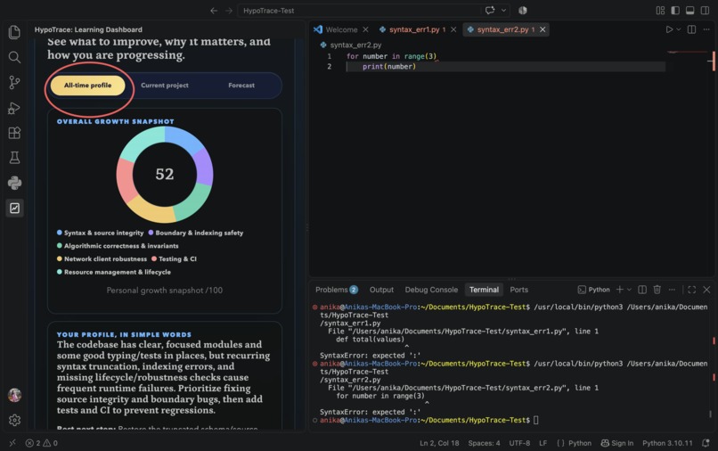The height and width of the screenshot is (451, 718).
Task: Go forward with navigation arrow
Action: [x=229, y=11]
